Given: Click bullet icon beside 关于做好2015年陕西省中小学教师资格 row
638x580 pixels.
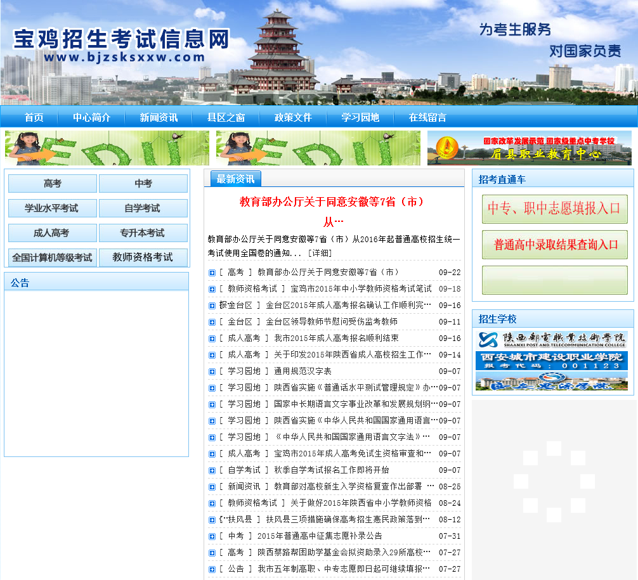Looking at the screenshot, I should tap(212, 503).
